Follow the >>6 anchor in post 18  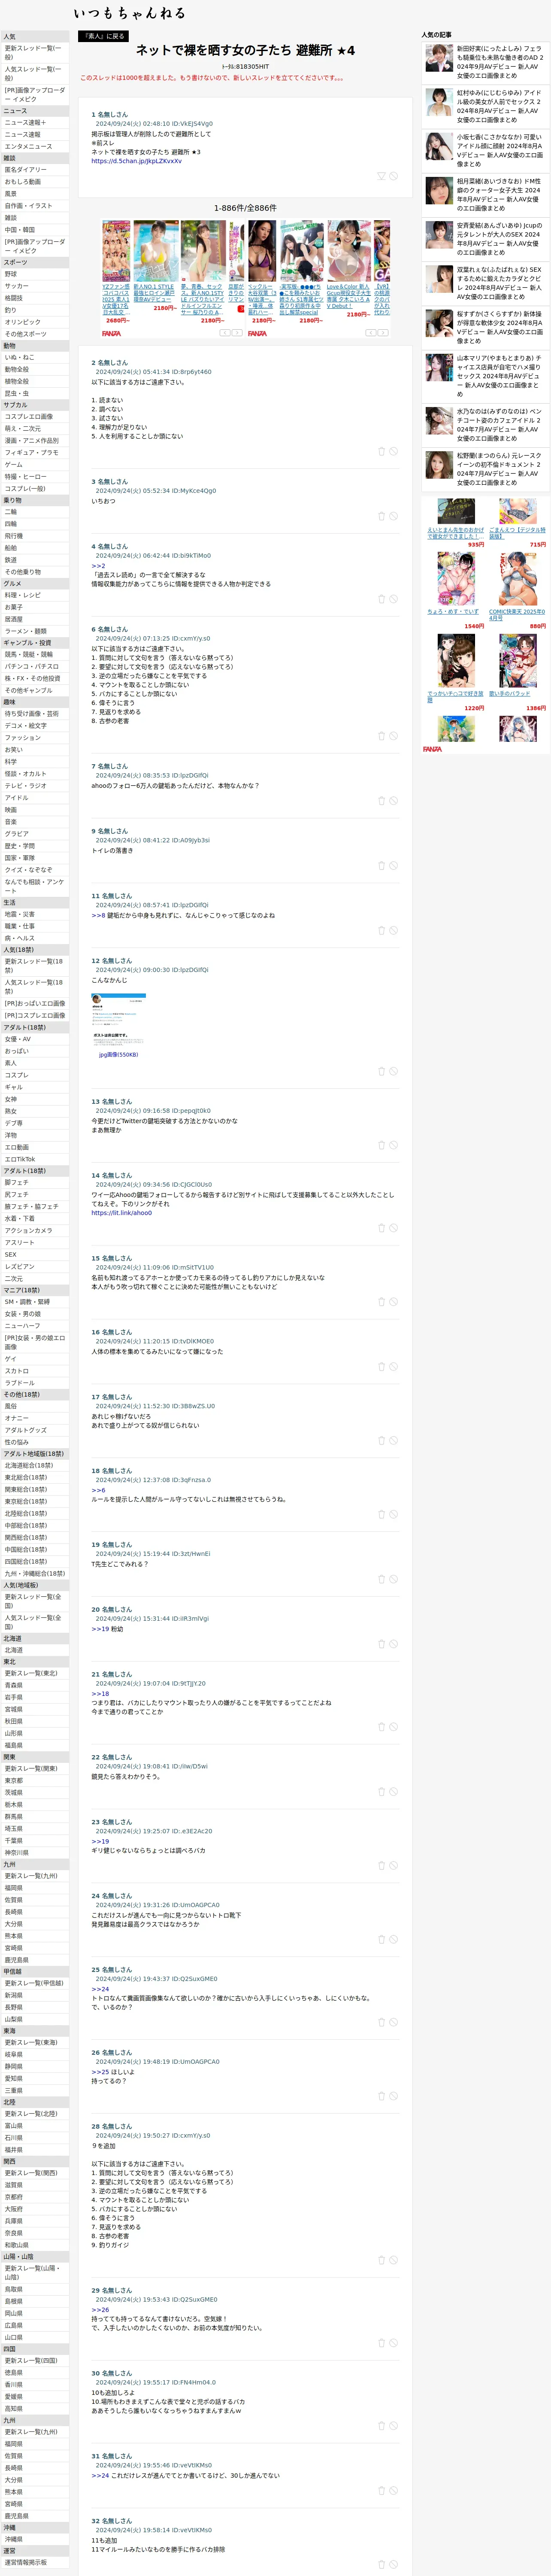98,1490
